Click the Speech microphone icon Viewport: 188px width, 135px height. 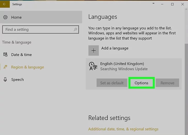click(5, 79)
